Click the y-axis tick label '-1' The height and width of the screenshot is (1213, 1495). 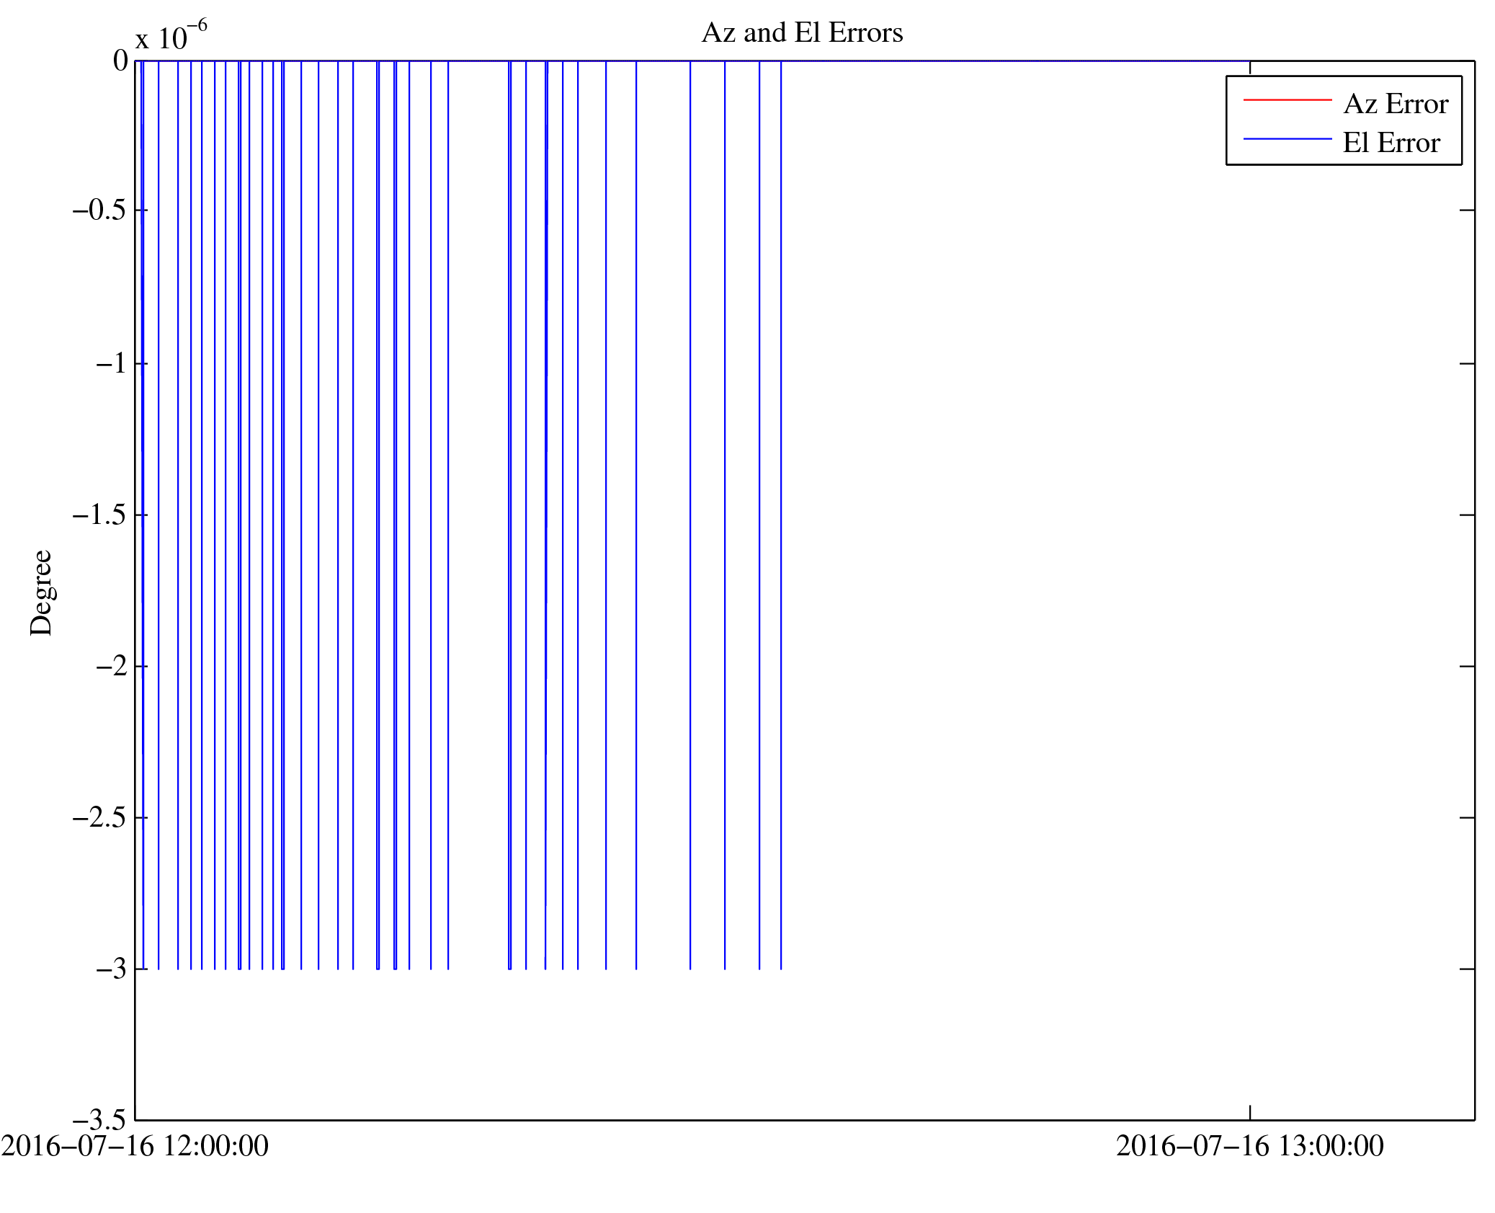pos(110,363)
